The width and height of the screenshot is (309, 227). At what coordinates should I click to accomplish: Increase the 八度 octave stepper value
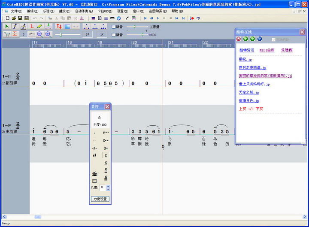[x=108, y=186]
